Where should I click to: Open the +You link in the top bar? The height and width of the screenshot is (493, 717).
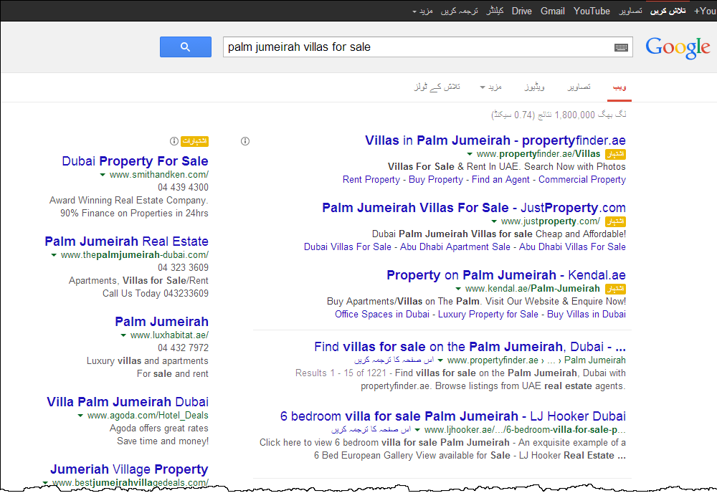click(705, 11)
